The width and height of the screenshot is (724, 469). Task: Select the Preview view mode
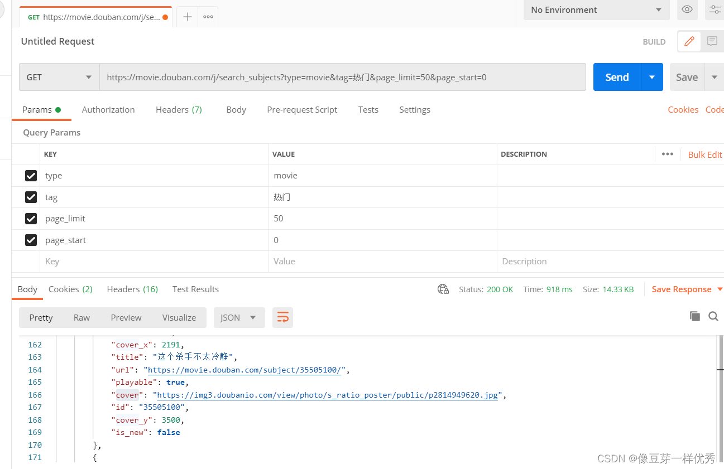(x=126, y=317)
